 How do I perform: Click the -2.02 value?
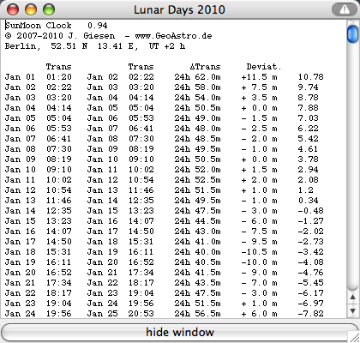point(311,232)
